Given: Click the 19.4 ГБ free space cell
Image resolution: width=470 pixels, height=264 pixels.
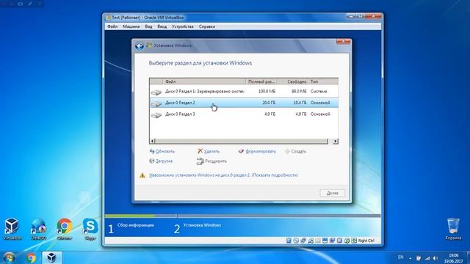Looking at the screenshot, I should pyautogui.click(x=300, y=103).
